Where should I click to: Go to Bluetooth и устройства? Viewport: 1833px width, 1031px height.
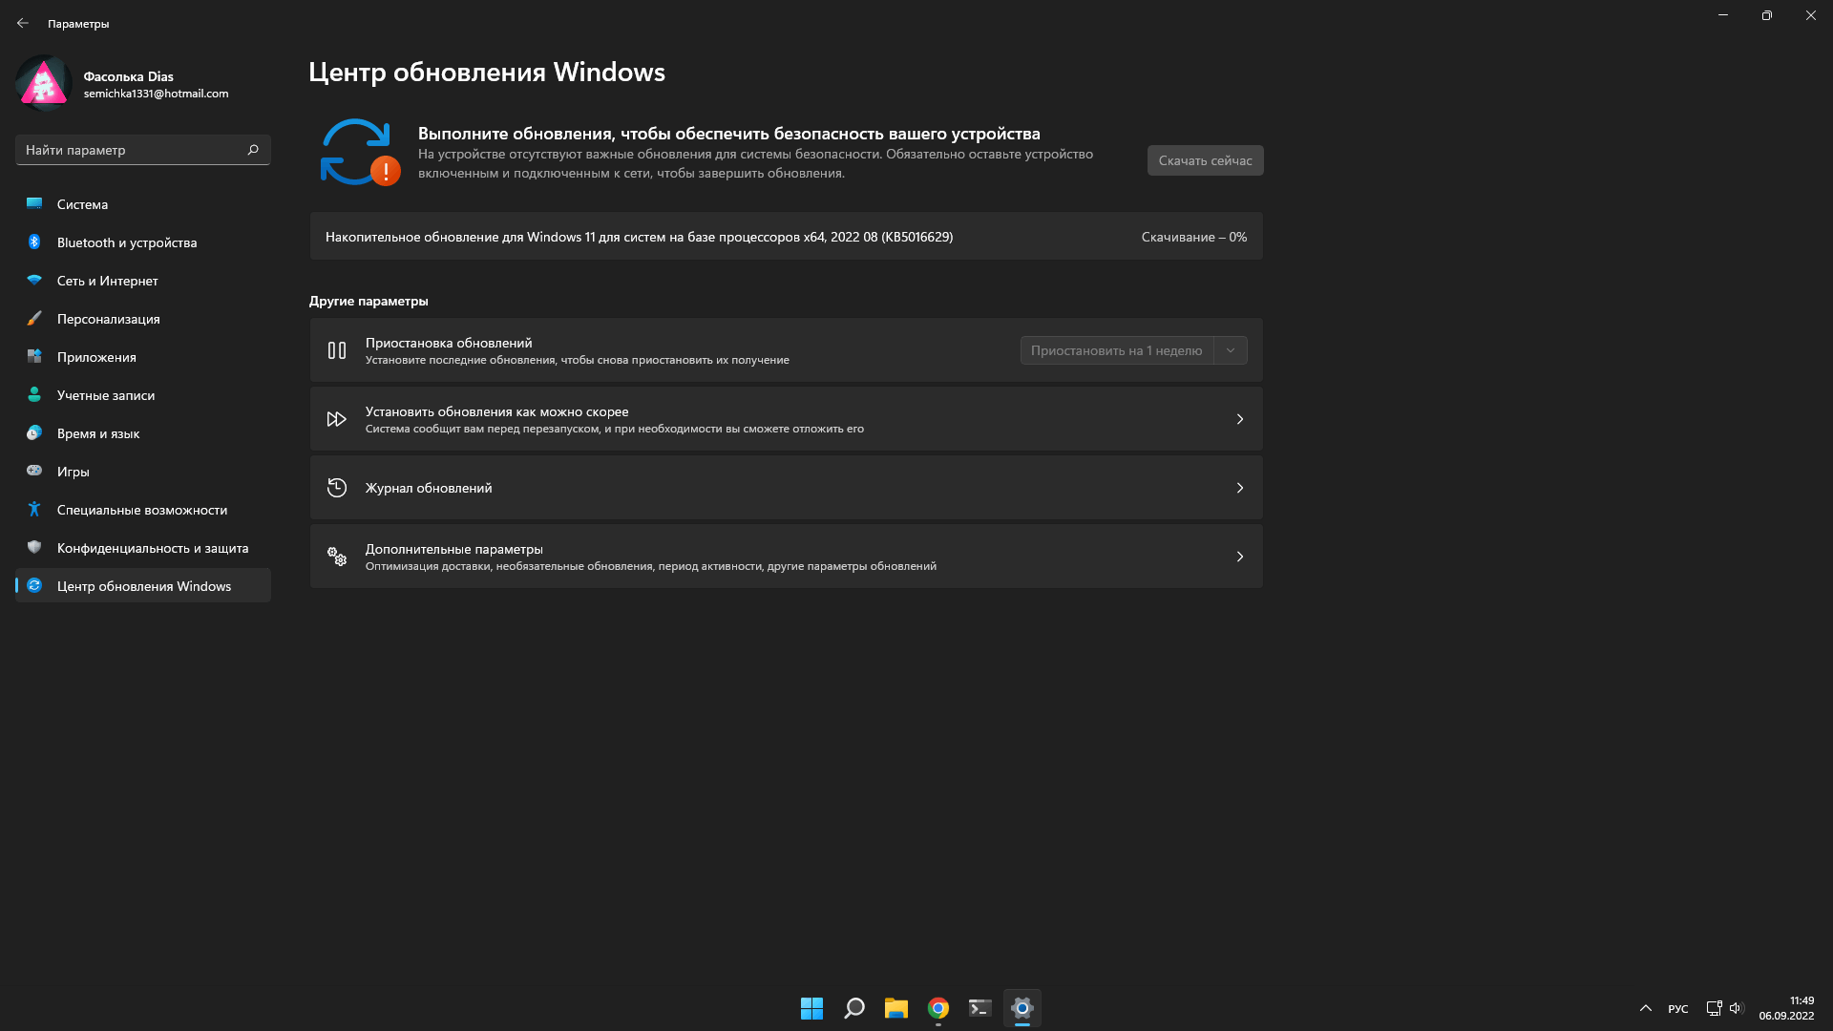[143, 242]
